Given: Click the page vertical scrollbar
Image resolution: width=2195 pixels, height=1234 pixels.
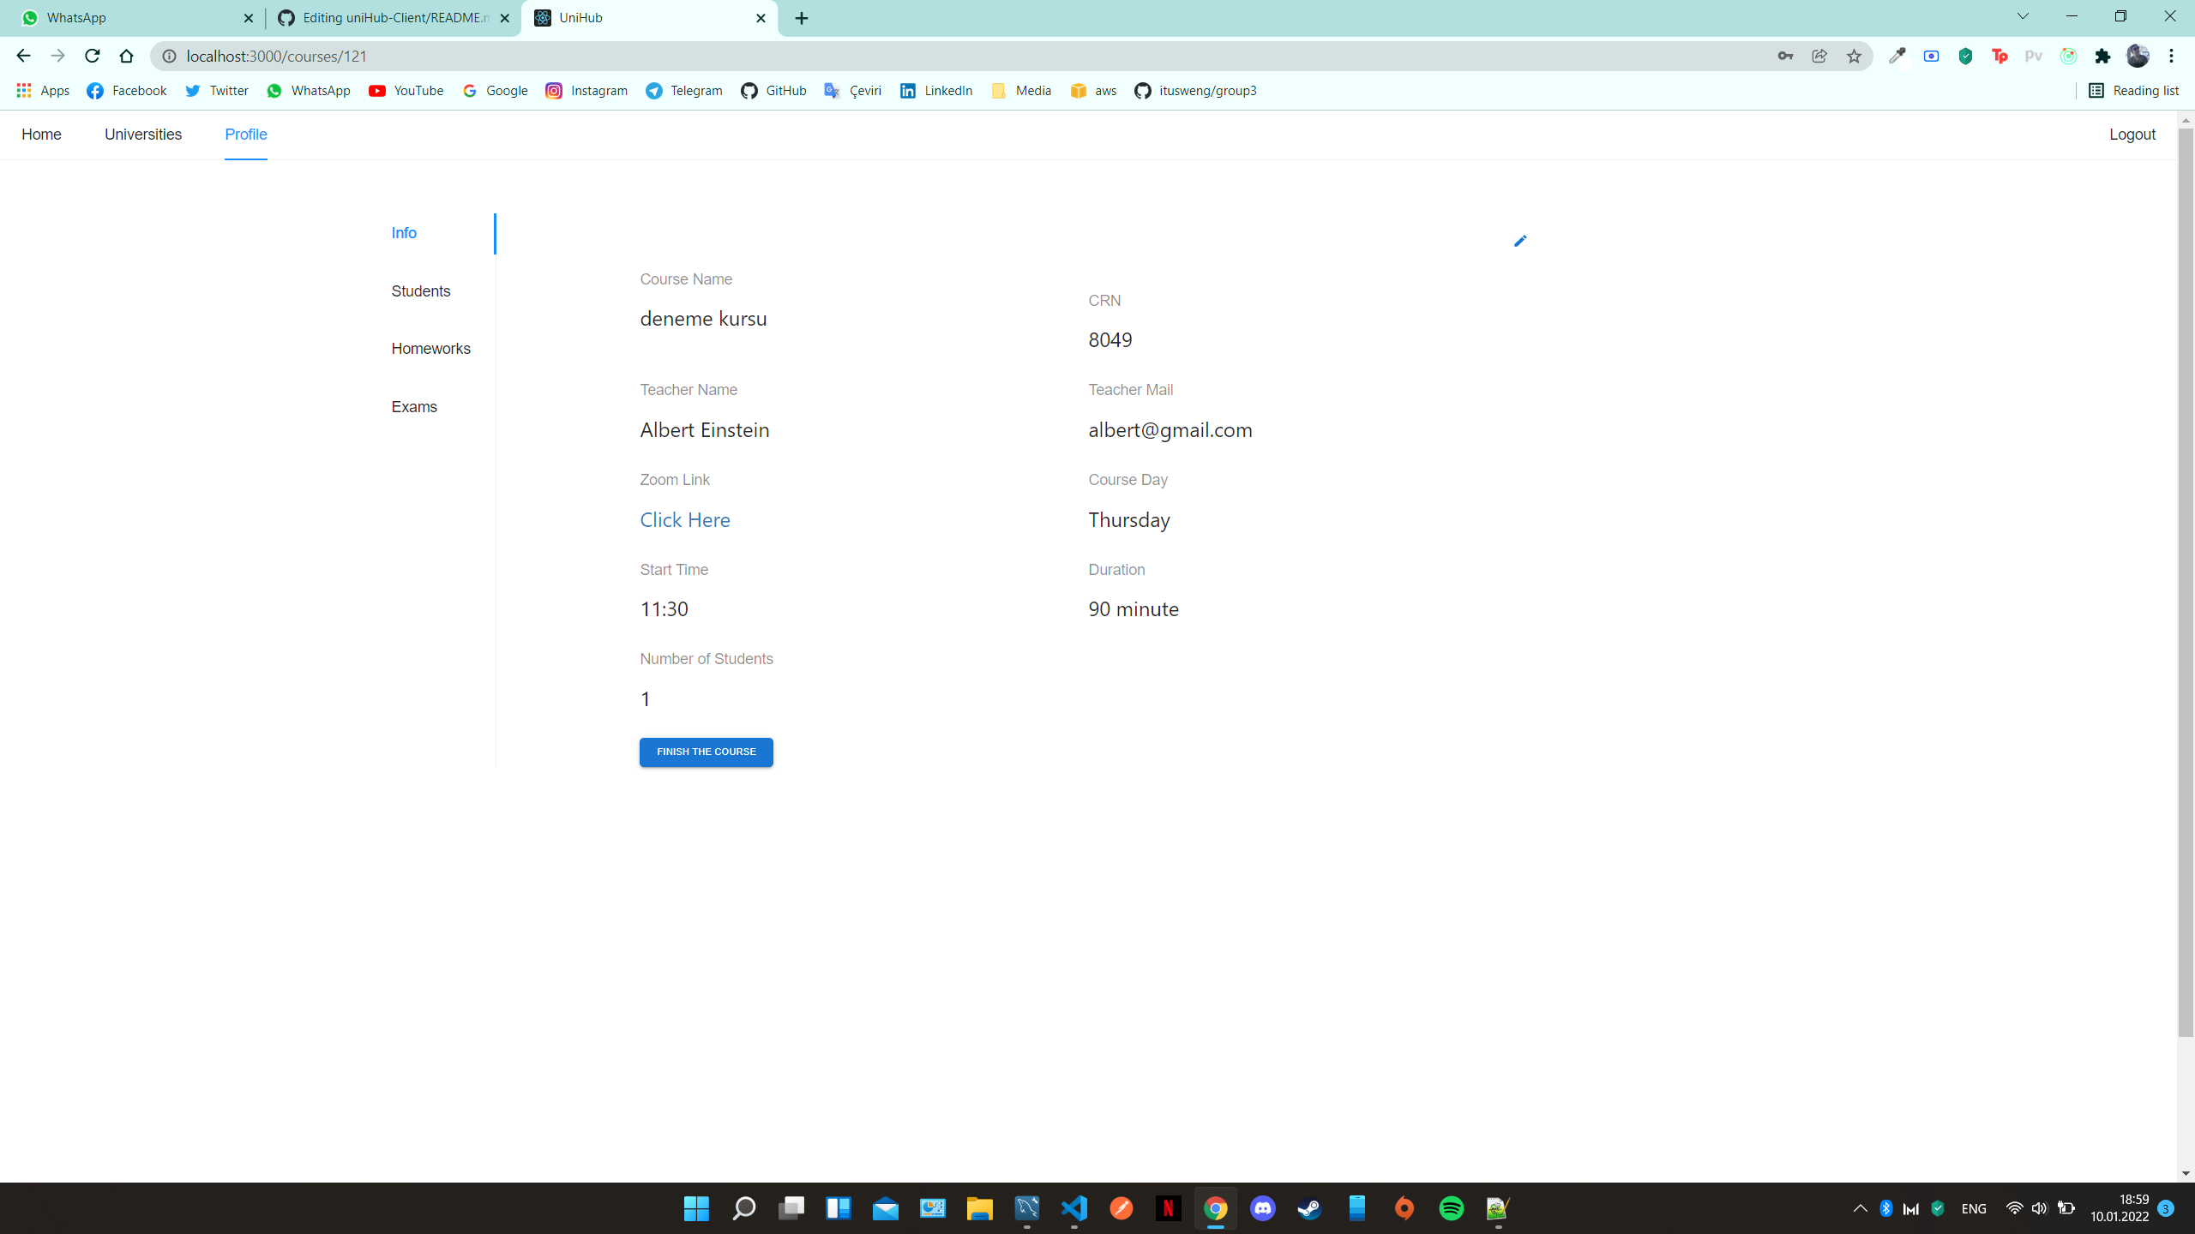Looking at the screenshot, I should [x=2186, y=583].
